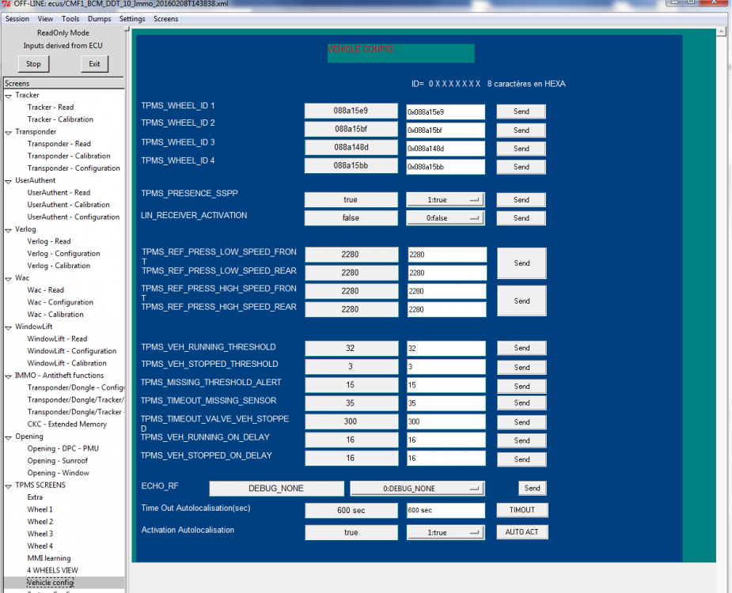This screenshot has width=732, height=593.
Task: Open the Screens menu
Action: (x=165, y=19)
